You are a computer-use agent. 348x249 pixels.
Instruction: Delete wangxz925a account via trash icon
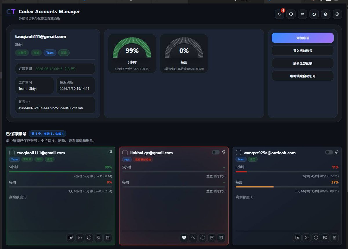tap(334, 237)
